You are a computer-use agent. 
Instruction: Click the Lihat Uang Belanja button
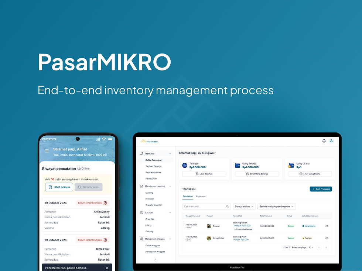click(257, 174)
